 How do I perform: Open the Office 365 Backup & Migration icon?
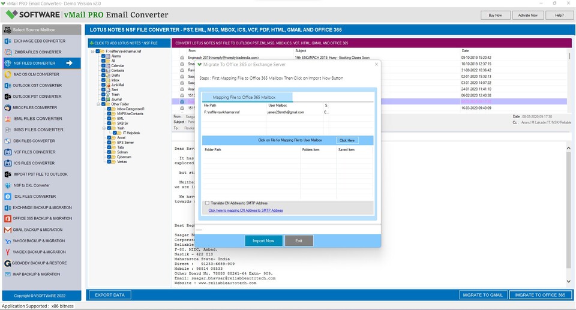click(x=8, y=218)
